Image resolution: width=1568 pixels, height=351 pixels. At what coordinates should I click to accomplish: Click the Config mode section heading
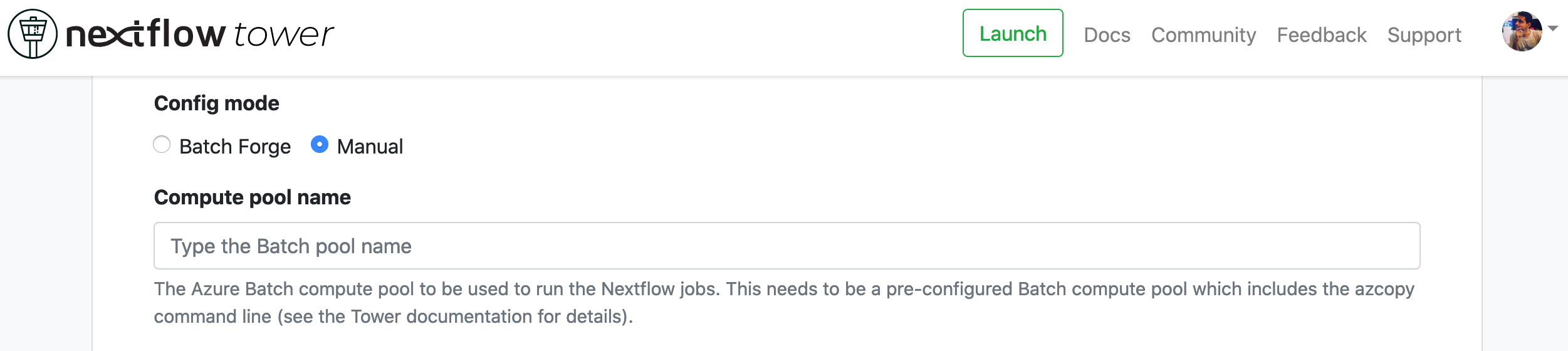(216, 103)
